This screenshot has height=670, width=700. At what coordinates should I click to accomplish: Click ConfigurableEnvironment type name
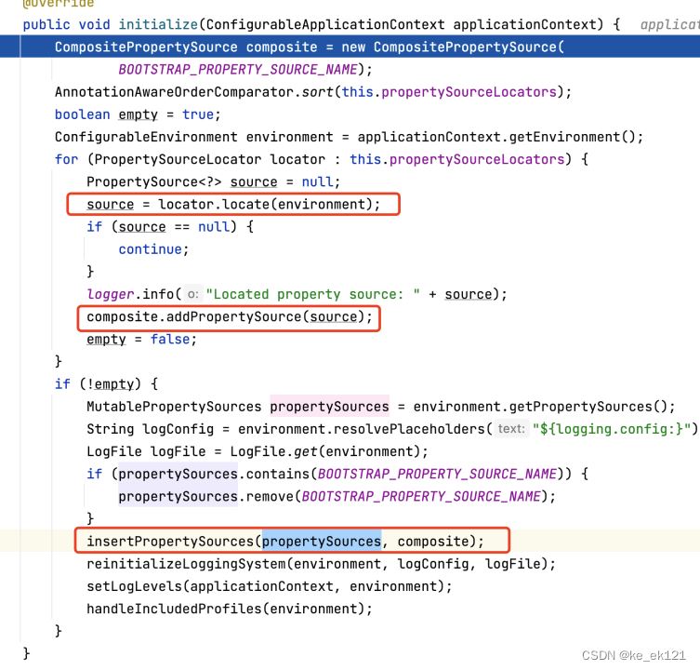click(146, 137)
